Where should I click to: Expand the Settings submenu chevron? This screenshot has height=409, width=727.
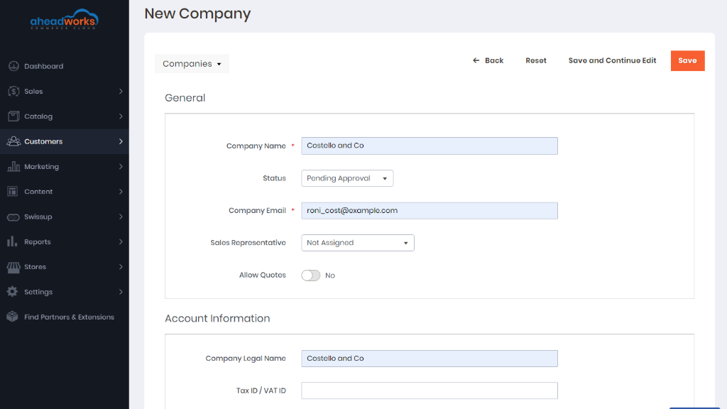coord(121,292)
